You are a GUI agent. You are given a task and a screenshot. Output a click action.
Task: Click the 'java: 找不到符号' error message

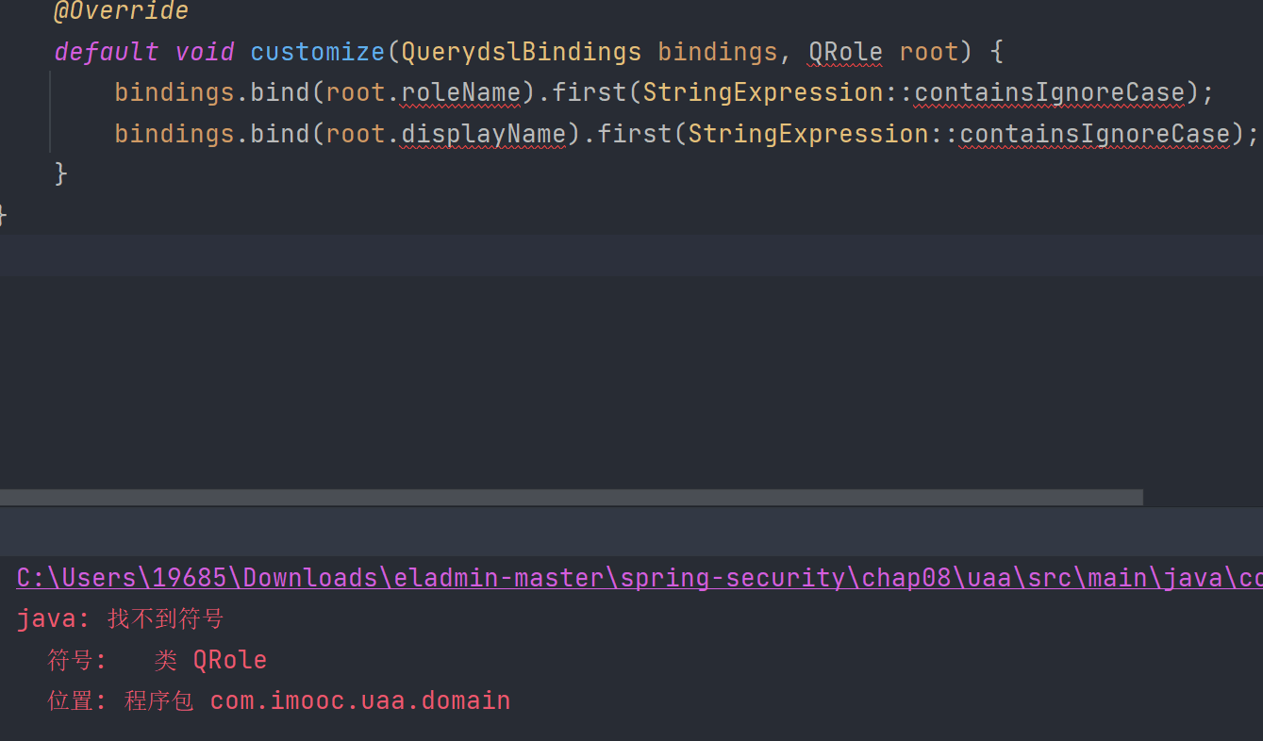(121, 619)
